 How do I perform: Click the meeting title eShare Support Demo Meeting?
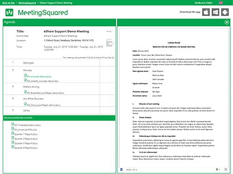coord(66,31)
